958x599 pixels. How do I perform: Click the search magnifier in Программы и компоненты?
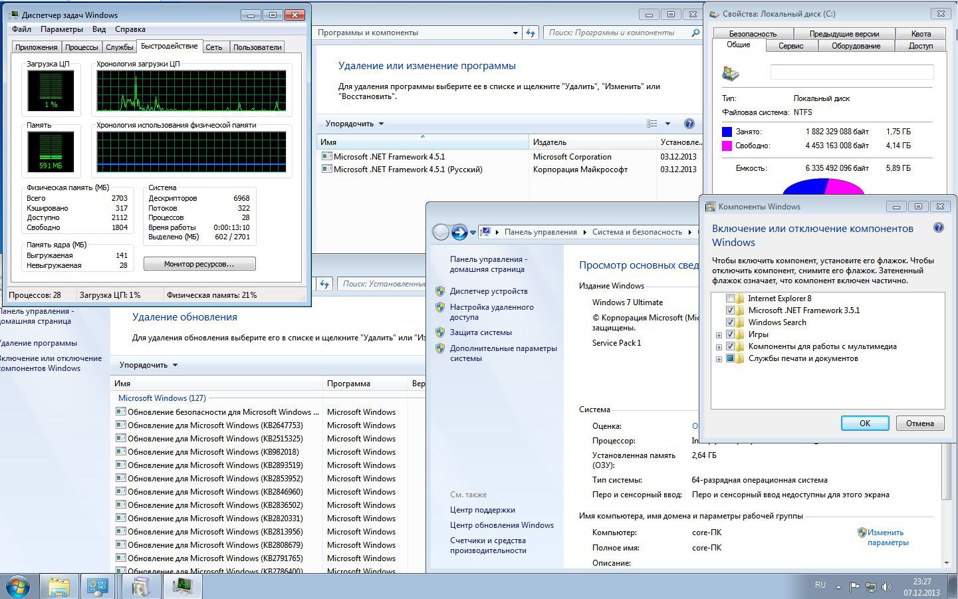696,33
